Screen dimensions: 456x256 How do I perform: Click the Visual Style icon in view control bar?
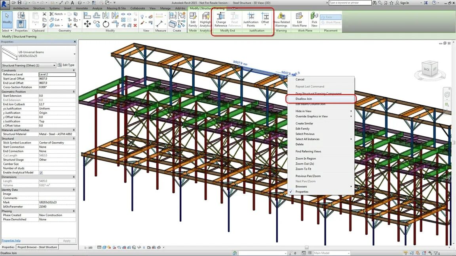104,248
